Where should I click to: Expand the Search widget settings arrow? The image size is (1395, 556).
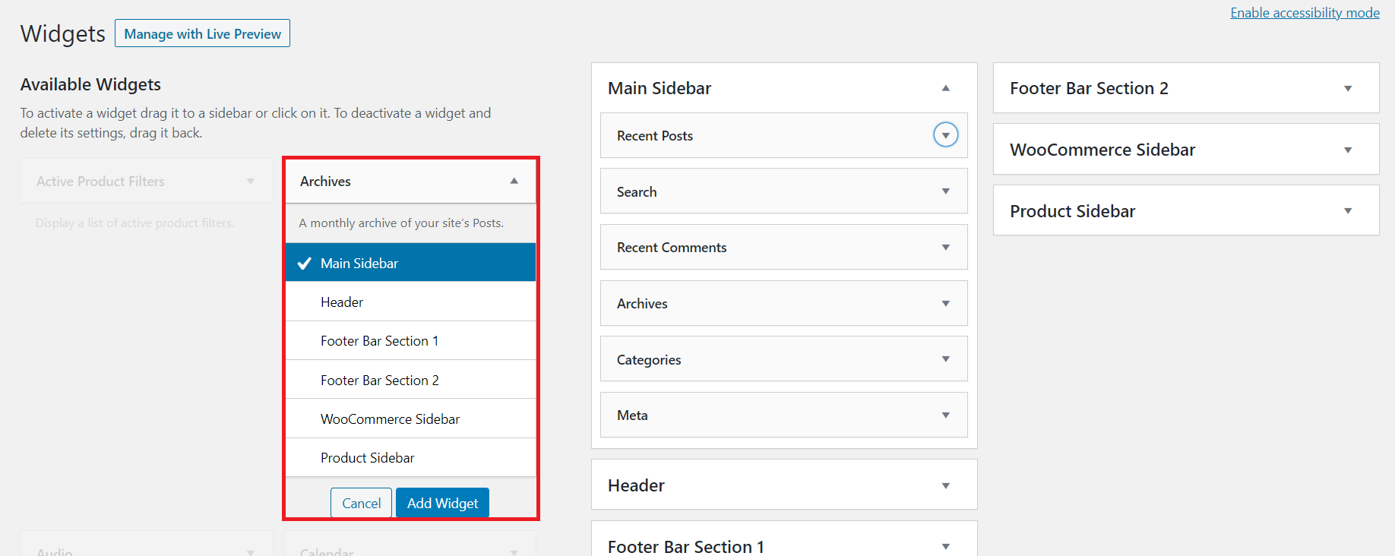tap(945, 191)
